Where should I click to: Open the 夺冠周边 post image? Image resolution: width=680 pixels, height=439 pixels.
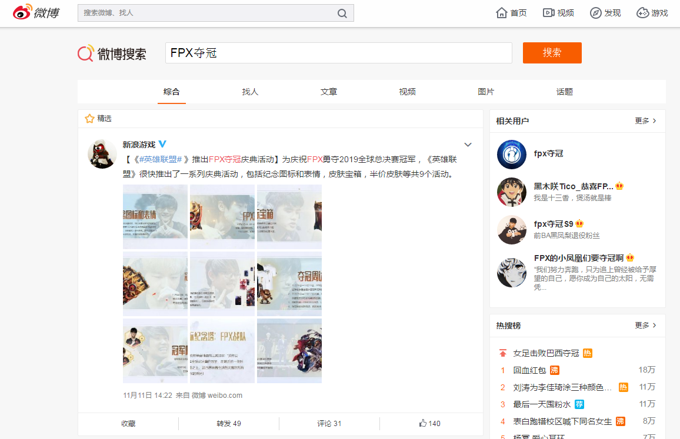tap(289, 284)
